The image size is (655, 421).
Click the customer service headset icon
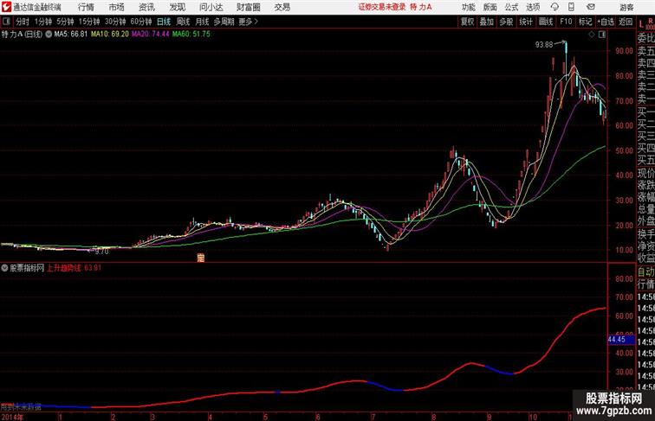click(x=554, y=7)
